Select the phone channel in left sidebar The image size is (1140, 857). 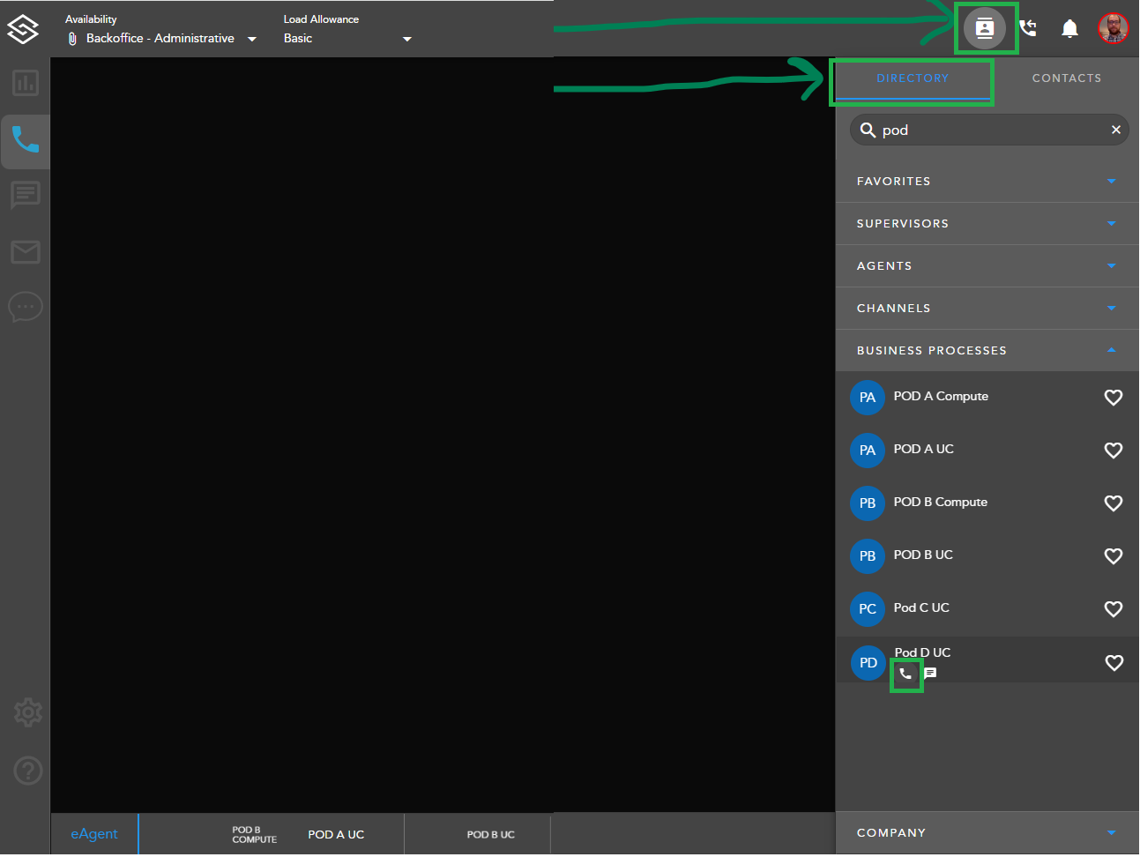pos(26,139)
